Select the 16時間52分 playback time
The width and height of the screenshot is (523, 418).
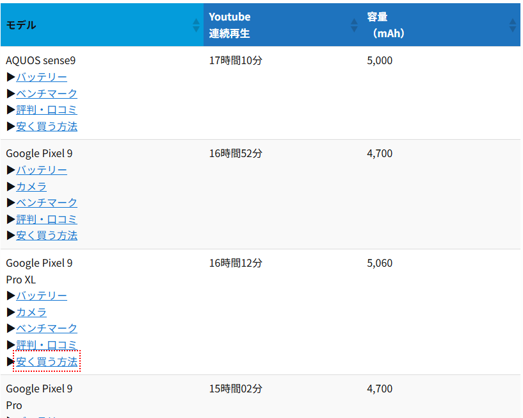pyautogui.click(x=236, y=153)
